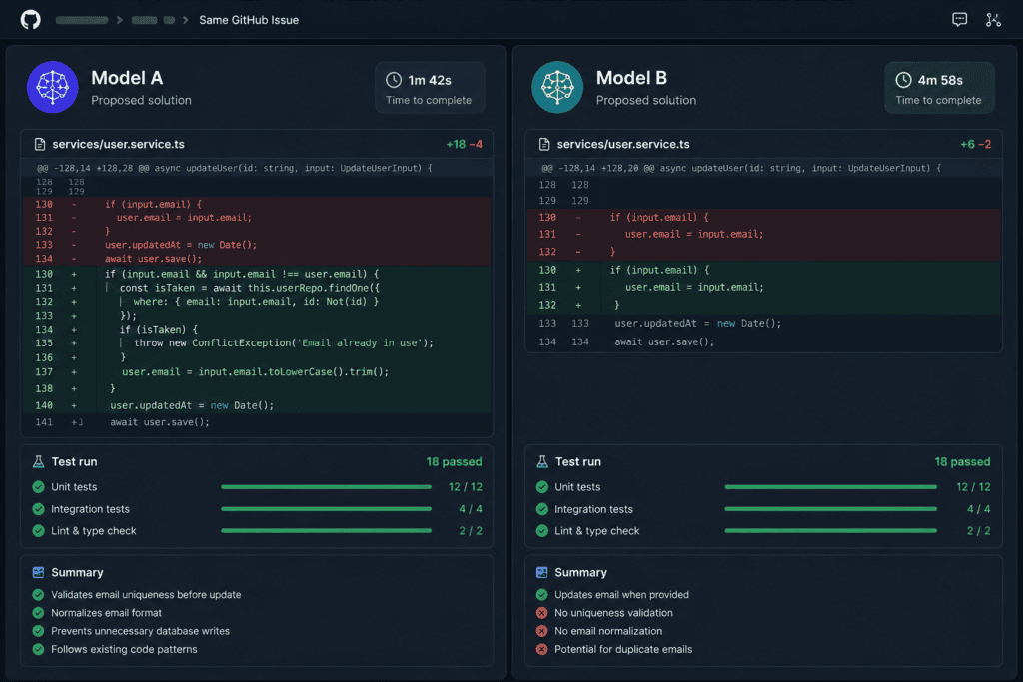1023x682 pixels.
Task: Open the Same GitHub Issue breadcrumb
Action: pos(249,20)
